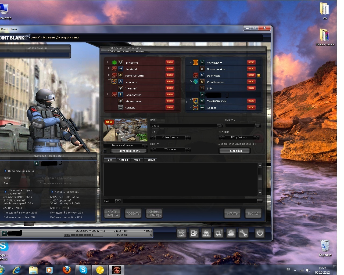The height and width of the screenshot is (275, 344).
Task: Click the rank badge next to dockfufel
Action: [x=121, y=69]
